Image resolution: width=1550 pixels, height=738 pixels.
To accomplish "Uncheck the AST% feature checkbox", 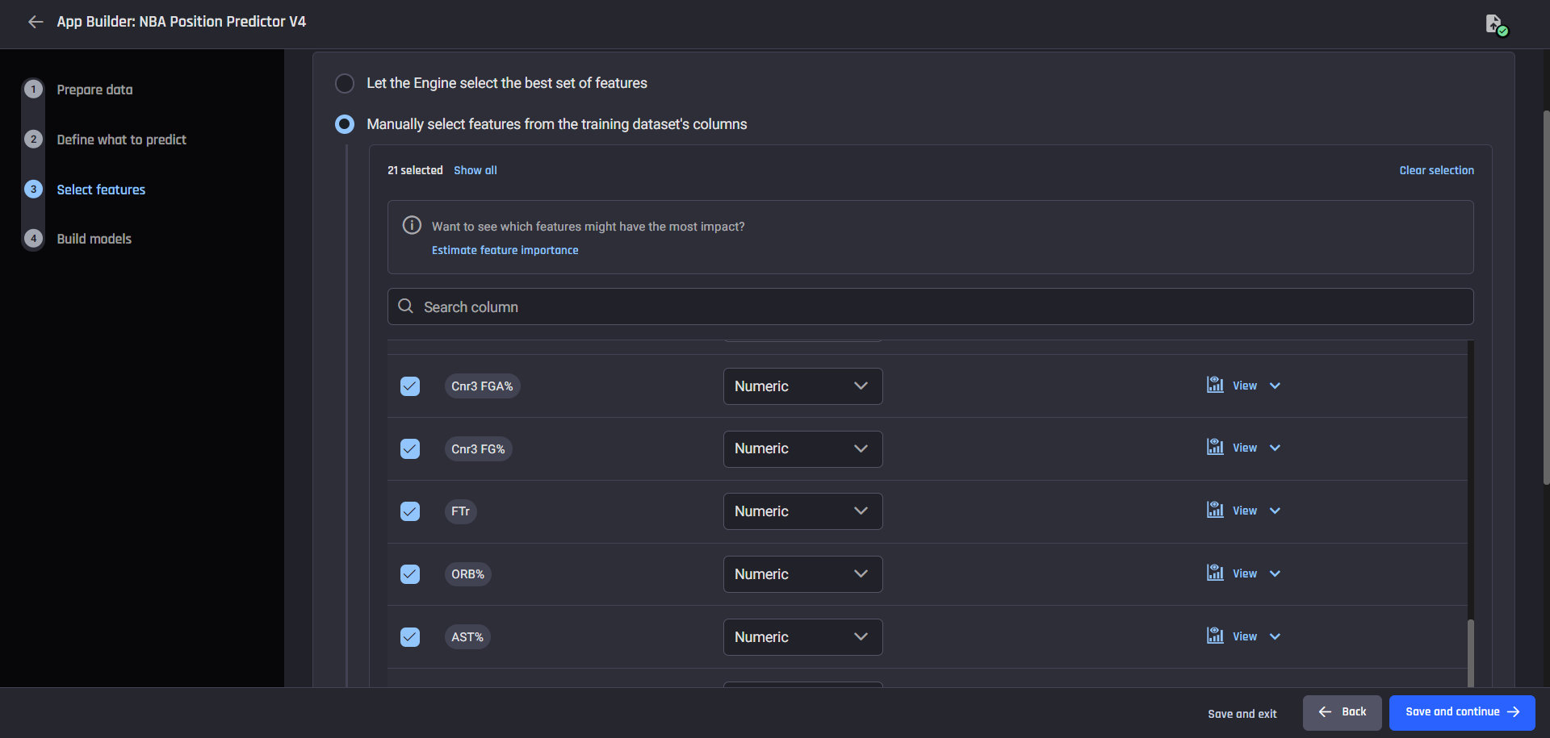I will pyautogui.click(x=410, y=637).
